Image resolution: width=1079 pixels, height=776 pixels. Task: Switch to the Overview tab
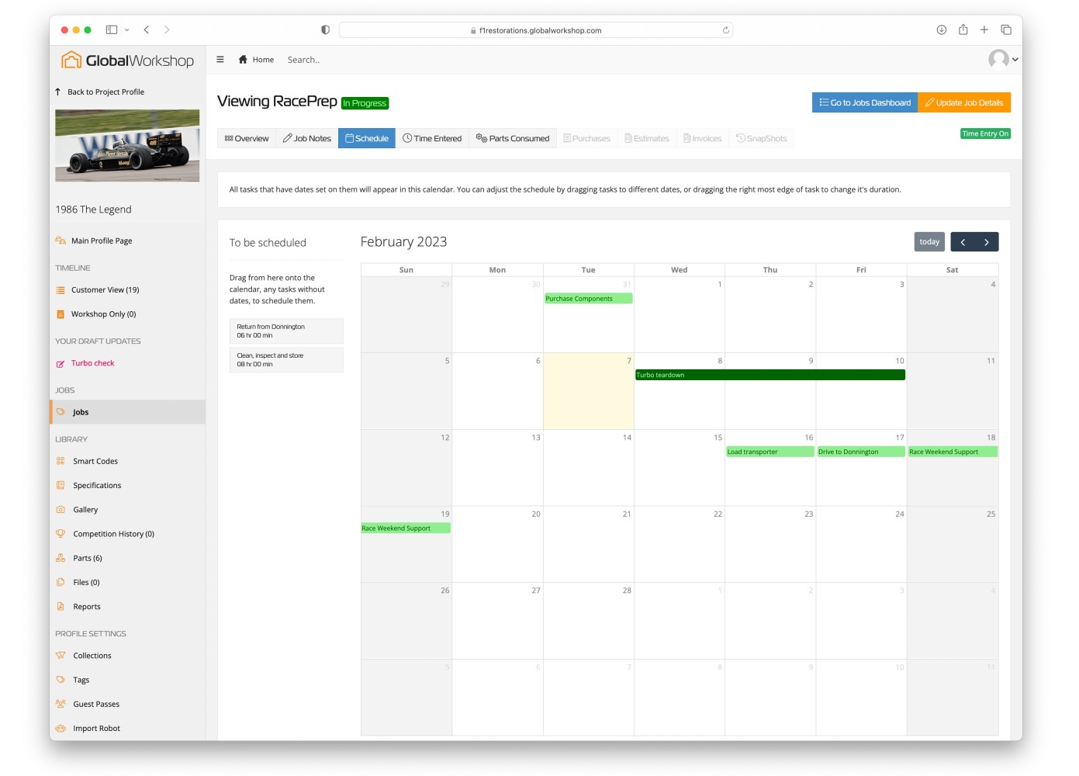point(247,138)
